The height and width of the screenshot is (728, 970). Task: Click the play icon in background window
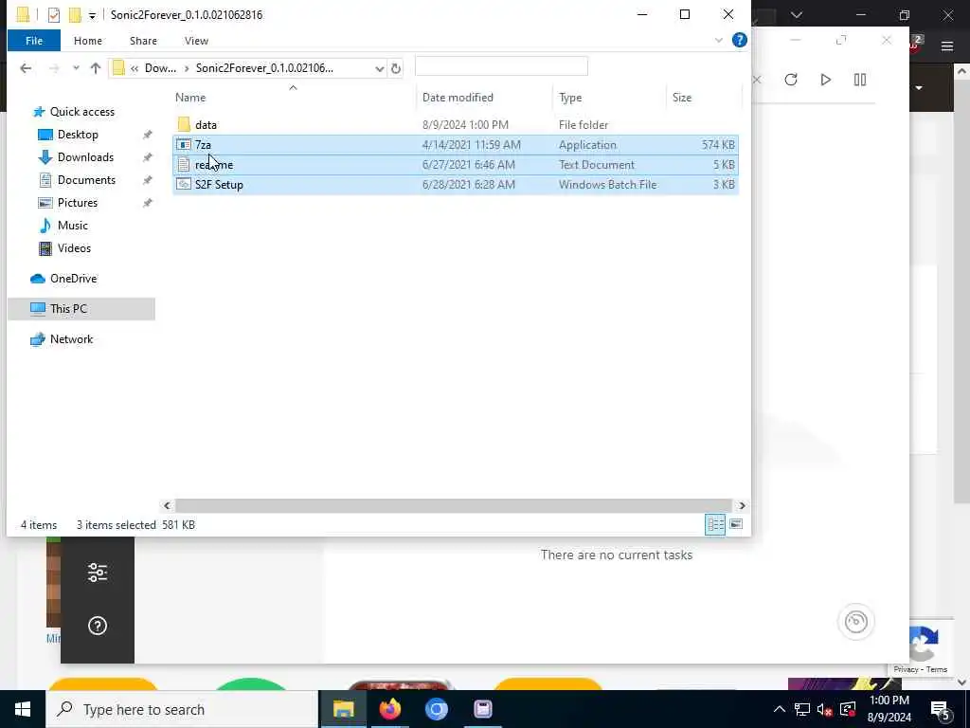(825, 80)
